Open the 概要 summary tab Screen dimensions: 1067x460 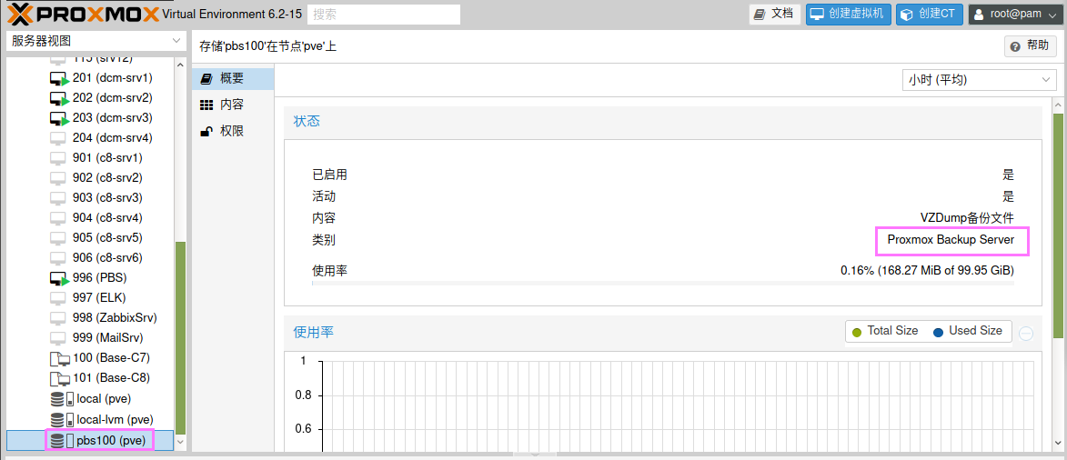(x=233, y=79)
